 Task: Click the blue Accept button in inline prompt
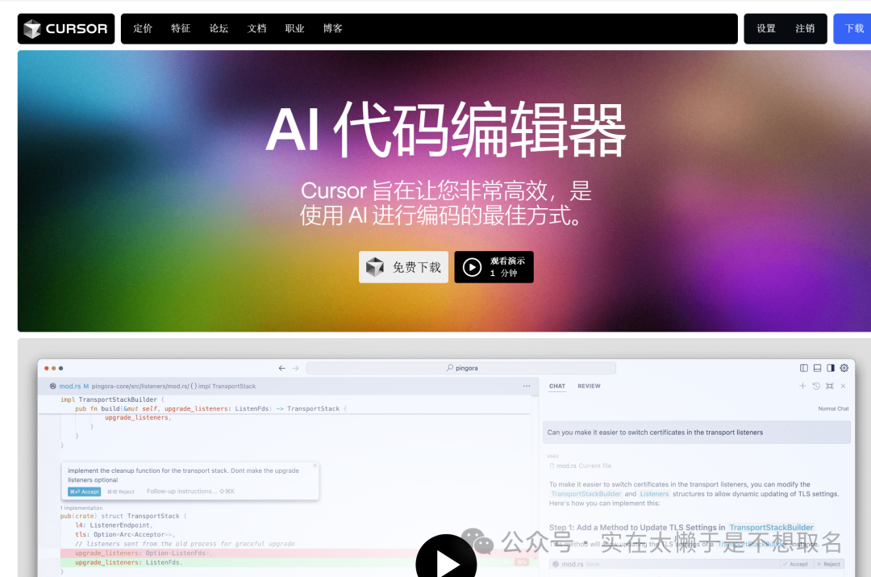pyautogui.click(x=85, y=491)
